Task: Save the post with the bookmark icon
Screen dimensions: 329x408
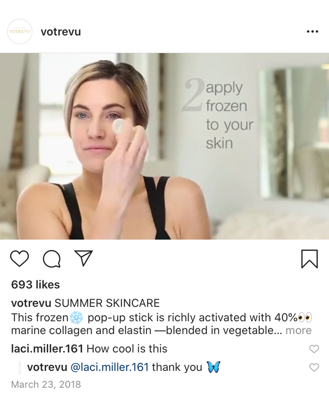Action: pyautogui.click(x=309, y=259)
